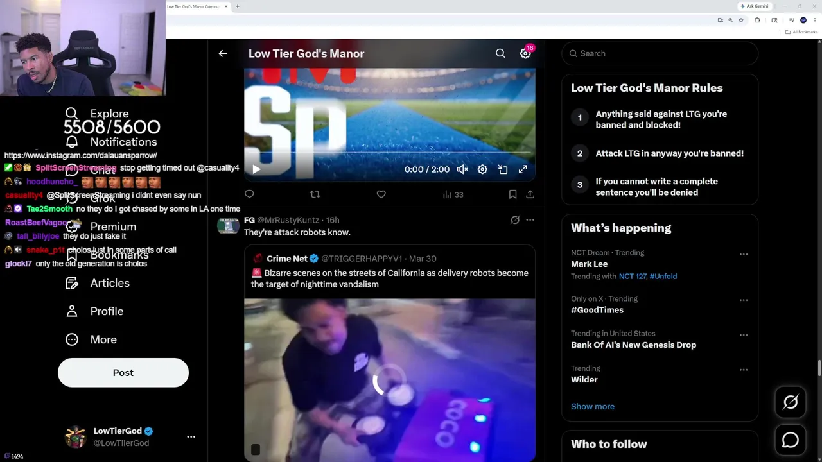Open quoted Crime Net account name
The width and height of the screenshot is (822, 462).
point(287,259)
